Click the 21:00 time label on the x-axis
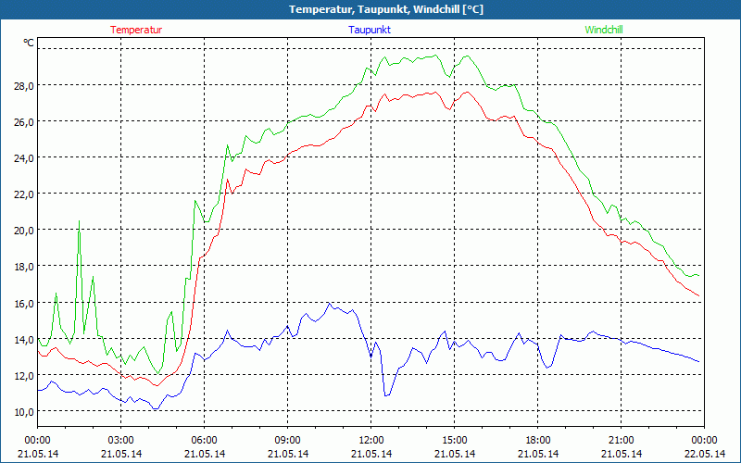Viewport: 741px width, 463px height. [621, 441]
